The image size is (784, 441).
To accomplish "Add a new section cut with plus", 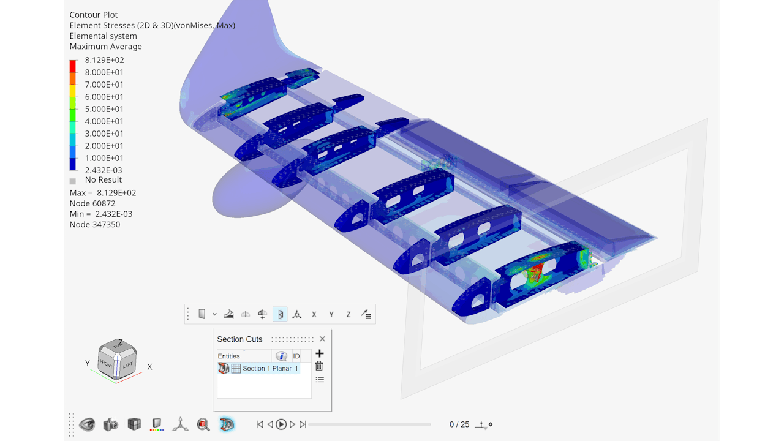I will (x=319, y=353).
